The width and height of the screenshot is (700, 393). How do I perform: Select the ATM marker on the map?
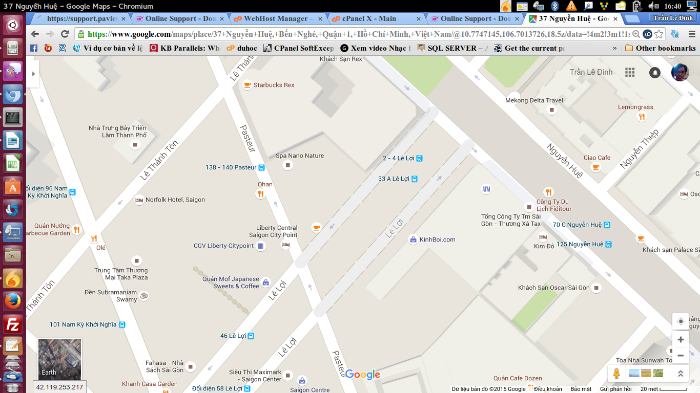pyautogui.click(x=486, y=189)
